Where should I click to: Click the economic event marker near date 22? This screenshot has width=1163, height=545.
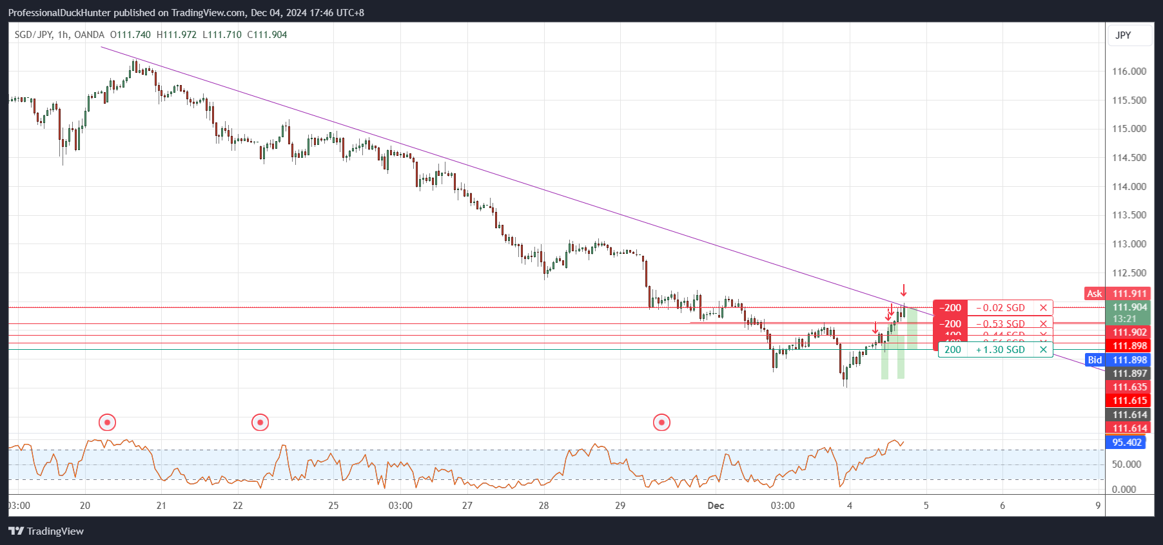(260, 423)
